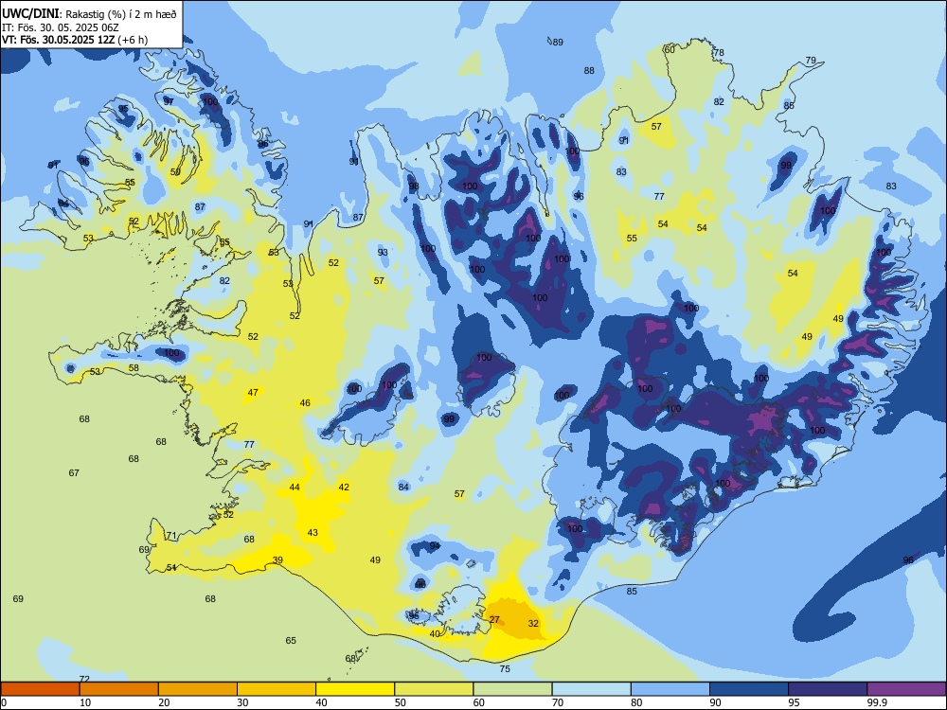Select the 47 humidity reading
The image size is (947, 710).
(x=253, y=392)
